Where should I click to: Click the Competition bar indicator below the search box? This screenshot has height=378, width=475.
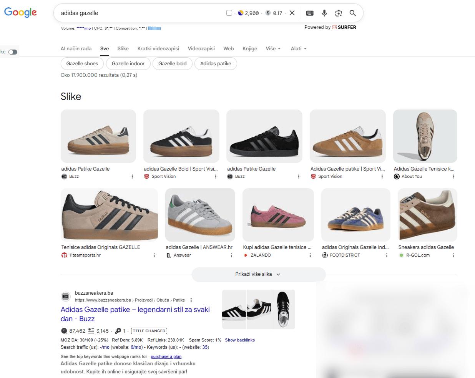(x=155, y=28)
